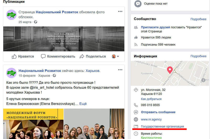Click the share arrow icon labeled Поделиться
Screen dimensions: 210x139
point(82,56)
